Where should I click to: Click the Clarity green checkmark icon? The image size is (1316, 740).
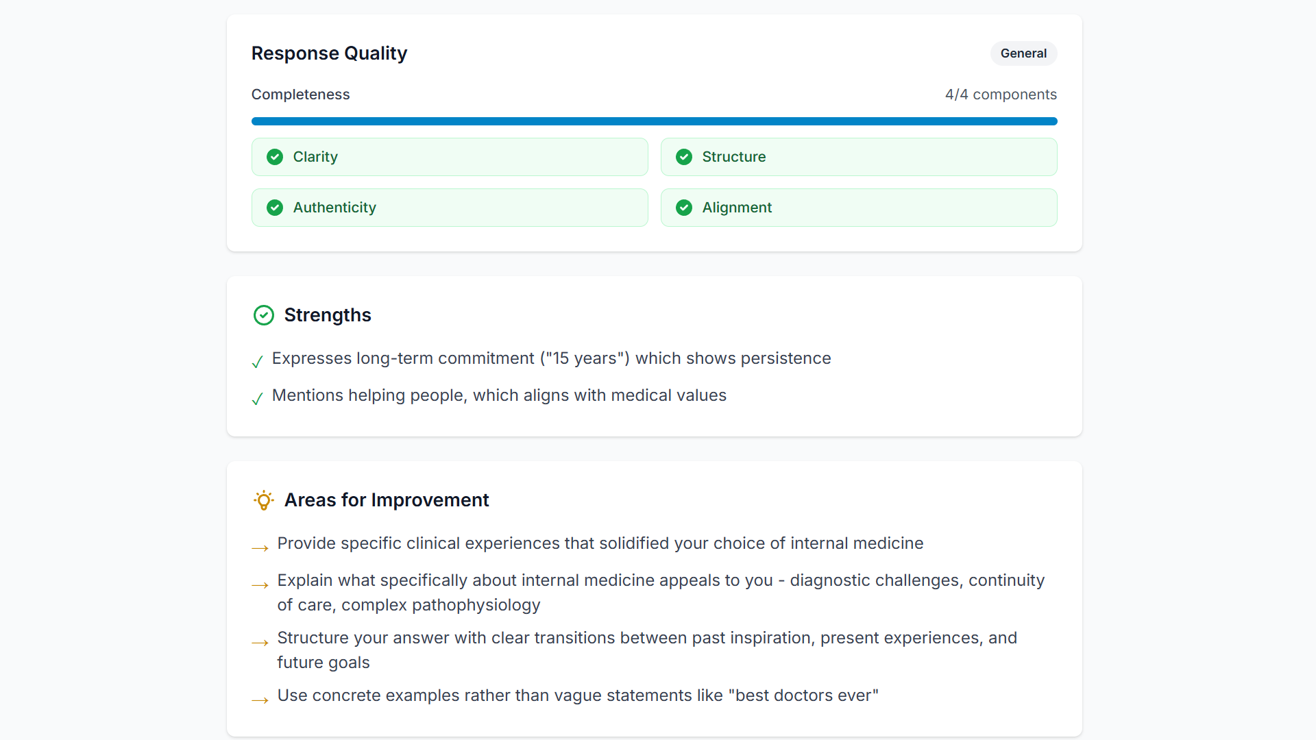(275, 157)
